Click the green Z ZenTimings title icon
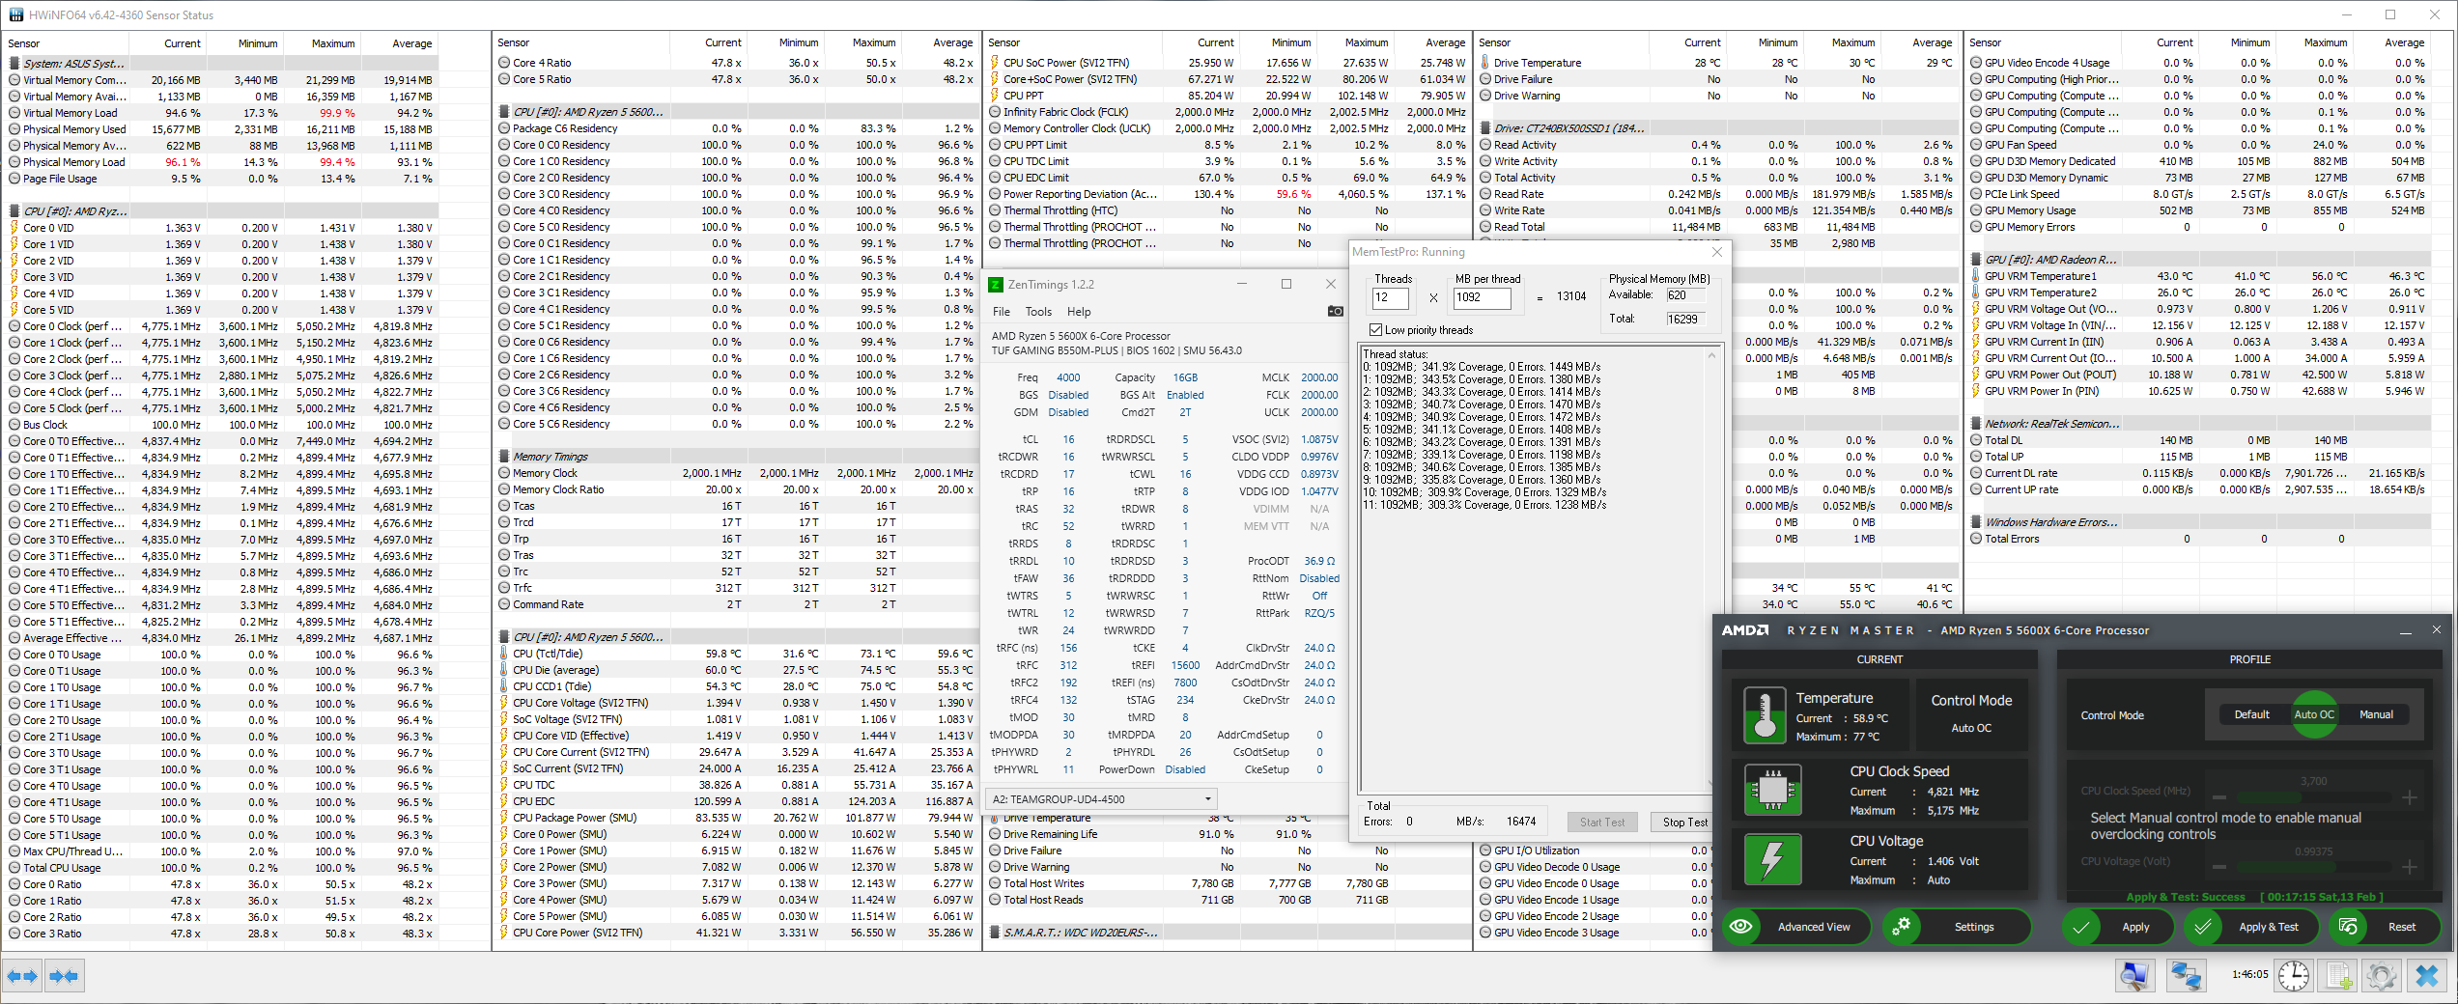 pyautogui.click(x=996, y=285)
